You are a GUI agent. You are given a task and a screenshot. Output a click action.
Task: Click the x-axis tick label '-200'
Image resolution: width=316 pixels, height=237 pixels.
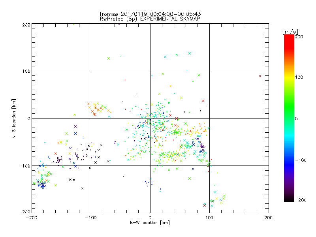point(32,218)
